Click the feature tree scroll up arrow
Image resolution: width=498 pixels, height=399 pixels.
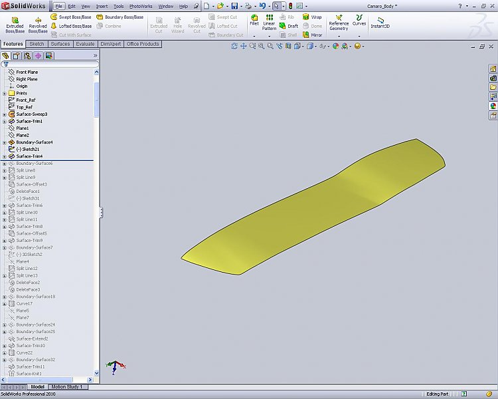coord(96,72)
